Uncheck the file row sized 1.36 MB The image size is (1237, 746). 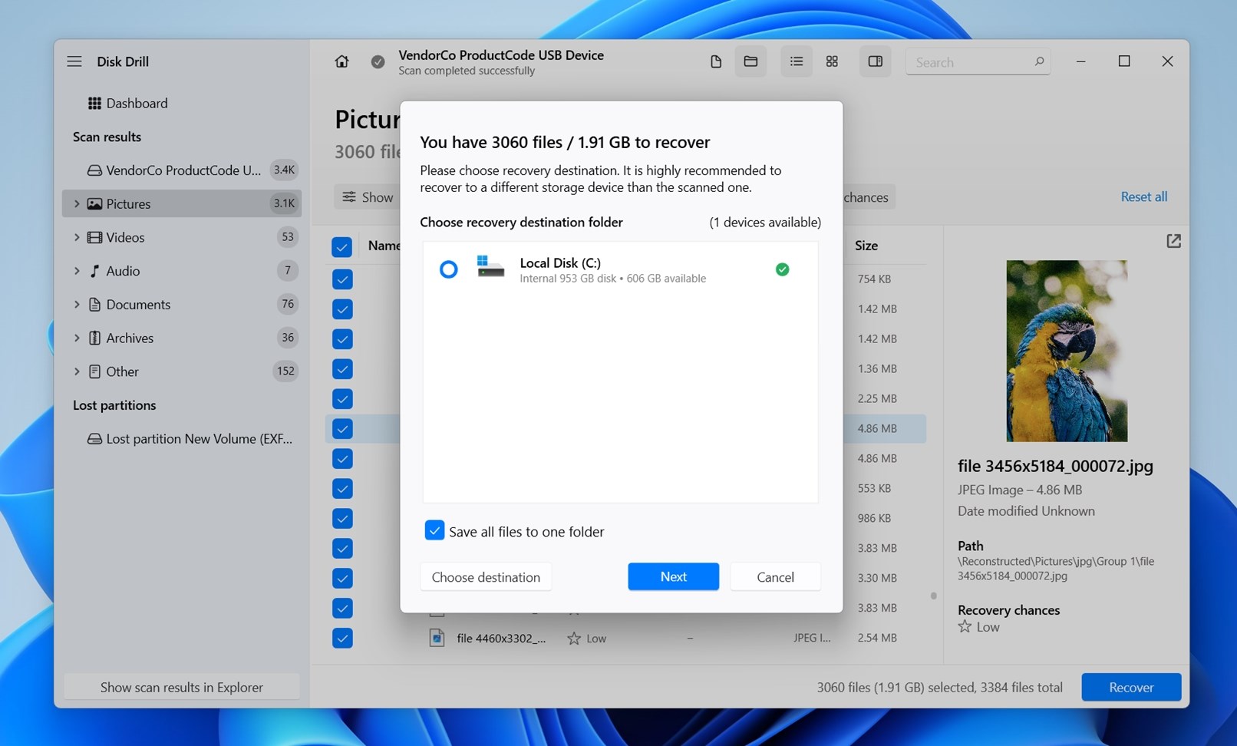click(342, 369)
